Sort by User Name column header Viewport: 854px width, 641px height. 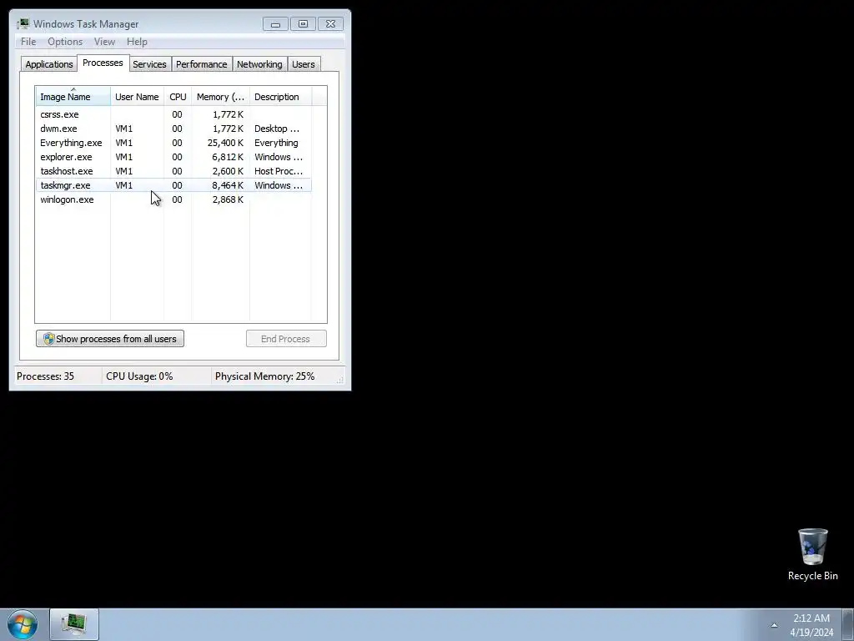click(138, 97)
